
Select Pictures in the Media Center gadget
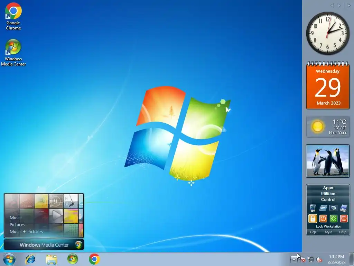coord(17,224)
